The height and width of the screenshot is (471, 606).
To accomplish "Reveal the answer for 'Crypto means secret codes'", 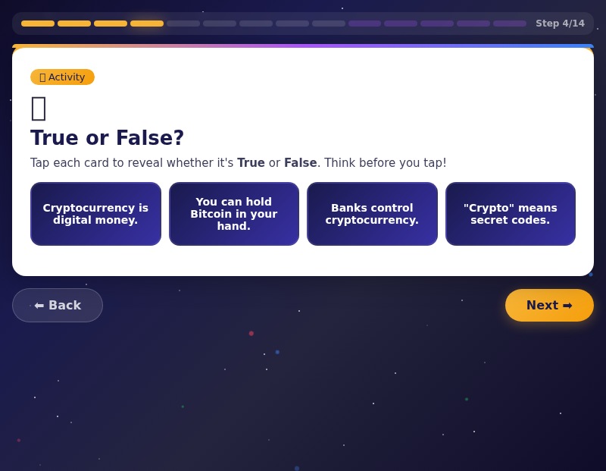I will point(511,214).
